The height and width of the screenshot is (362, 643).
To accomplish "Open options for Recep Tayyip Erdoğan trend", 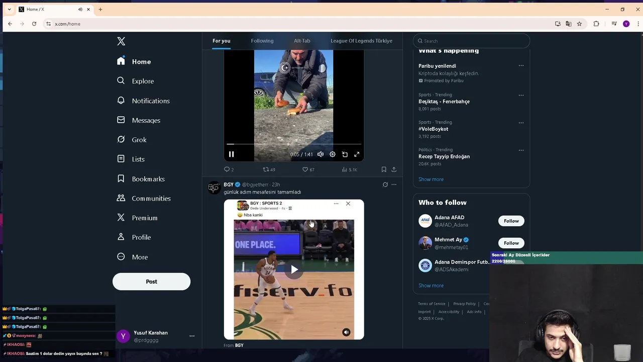I will (x=521, y=150).
